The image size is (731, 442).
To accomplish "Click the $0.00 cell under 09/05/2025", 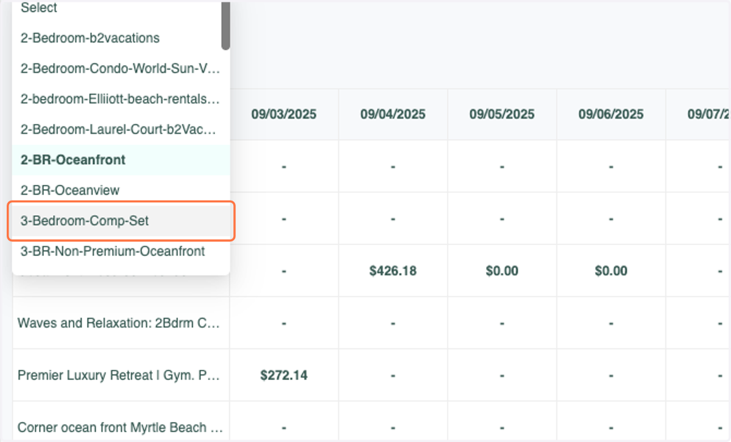I will click(x=502, y=271).
